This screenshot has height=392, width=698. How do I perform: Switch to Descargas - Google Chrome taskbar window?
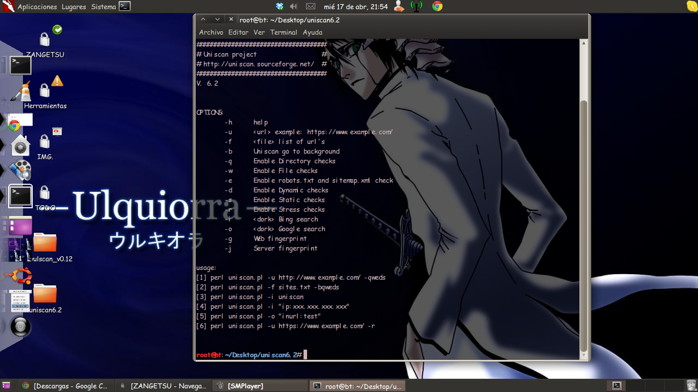click(65, 386)
